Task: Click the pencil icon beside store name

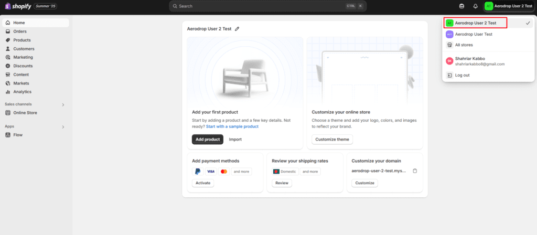Action: 237,29
